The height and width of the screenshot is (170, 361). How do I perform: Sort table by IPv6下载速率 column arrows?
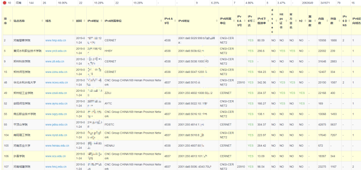point(268,21)
